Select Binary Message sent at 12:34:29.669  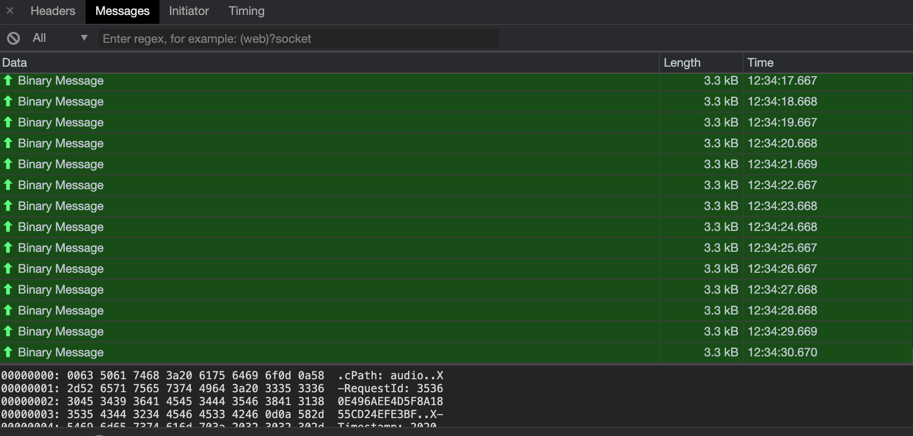(x=456, y=331)
